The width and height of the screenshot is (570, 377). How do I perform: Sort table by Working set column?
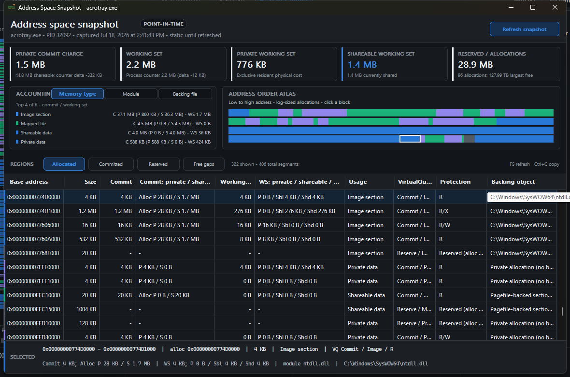[x=236, y=182]
